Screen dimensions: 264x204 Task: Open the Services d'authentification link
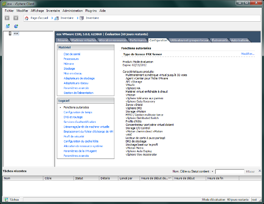click(x=80, y=122)
